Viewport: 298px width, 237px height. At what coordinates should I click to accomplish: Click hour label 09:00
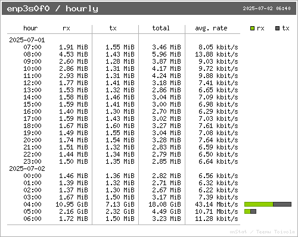pyautogui.click(x=32, y=61)
